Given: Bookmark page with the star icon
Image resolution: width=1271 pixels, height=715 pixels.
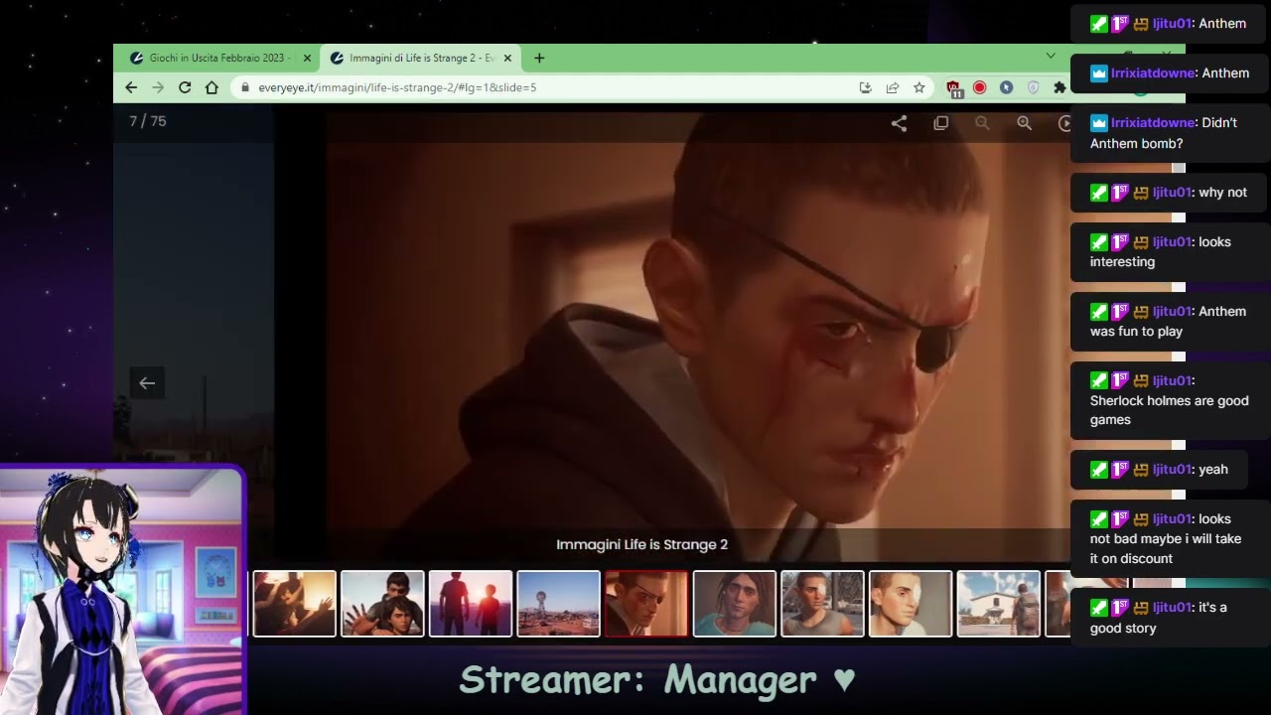Looking at the screenshot, I should coord(919,87).
